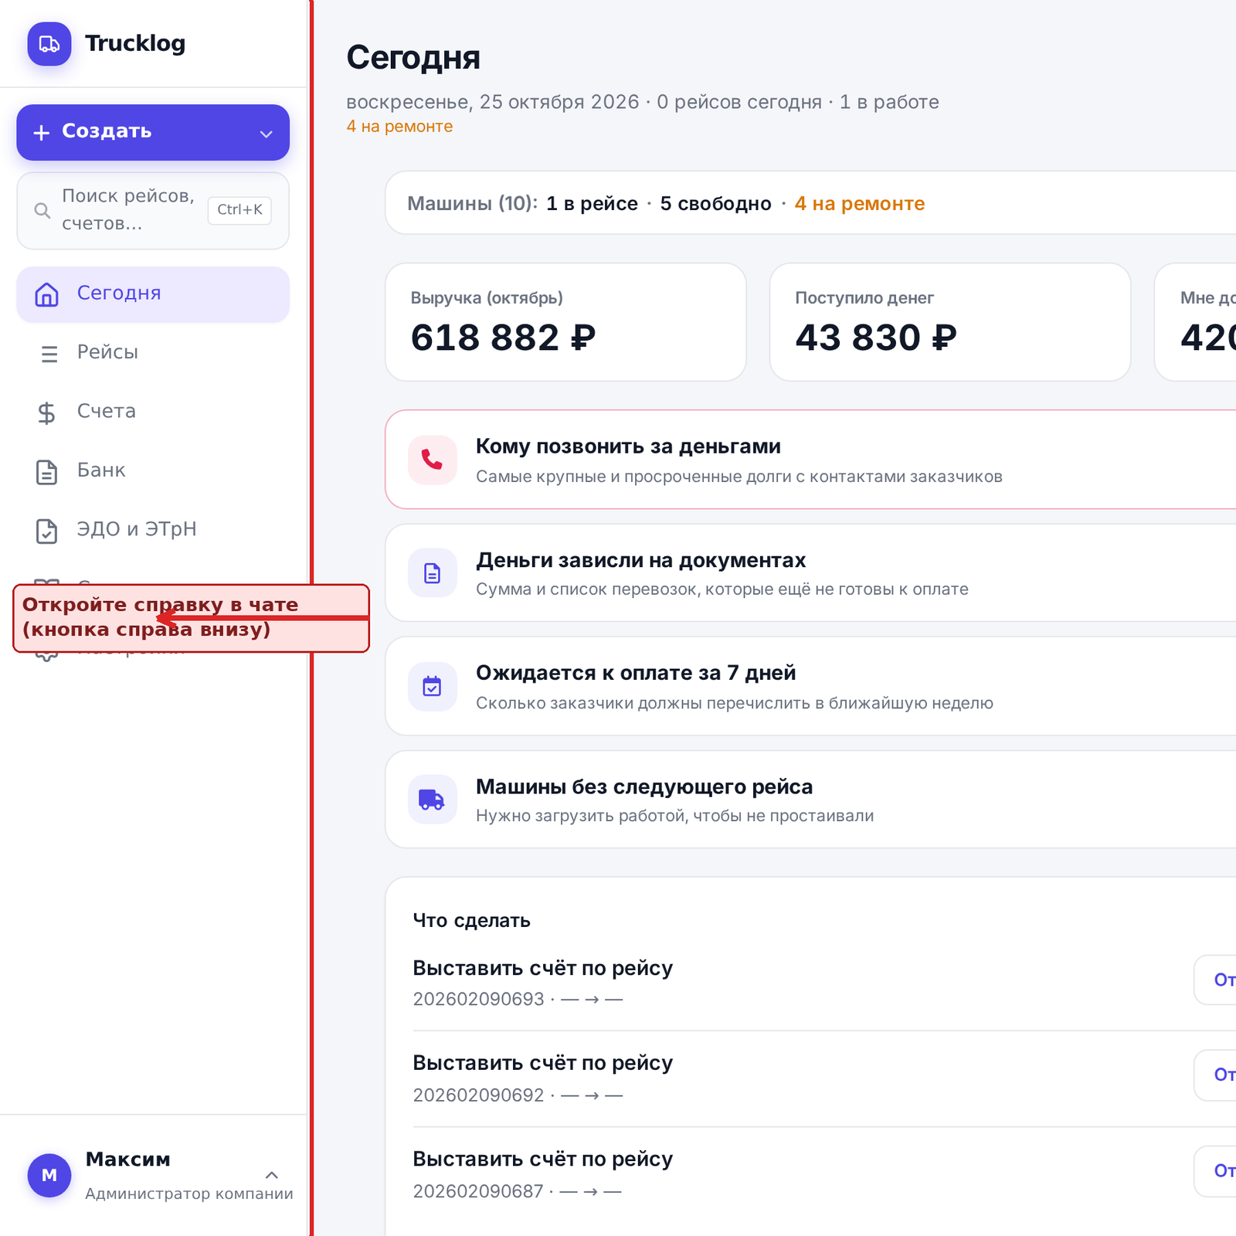Open the Выручка (октябрь) card
The image size is (1236, 1236).
click(x=565, y=322)
